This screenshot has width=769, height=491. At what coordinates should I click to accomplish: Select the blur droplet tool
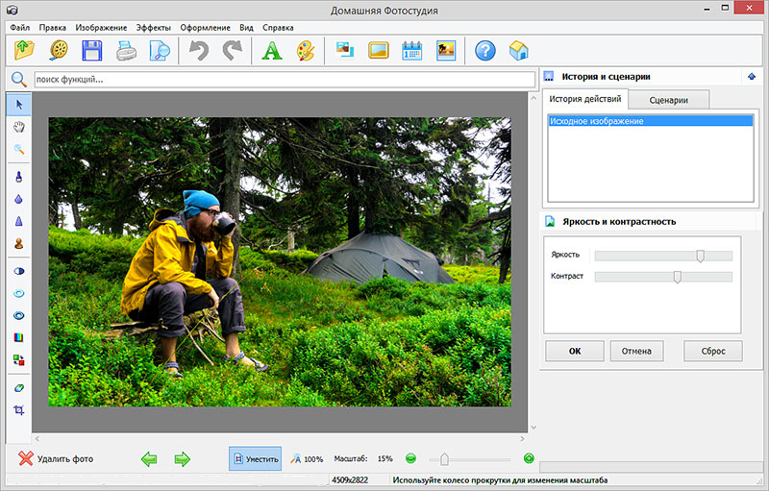coord(19,199)
